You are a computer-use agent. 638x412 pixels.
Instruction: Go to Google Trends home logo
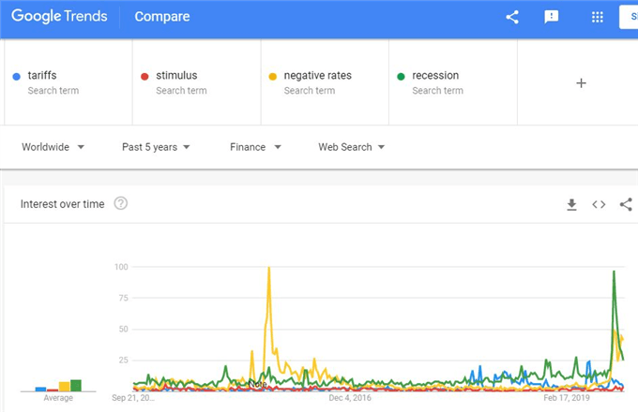[59, 16]
